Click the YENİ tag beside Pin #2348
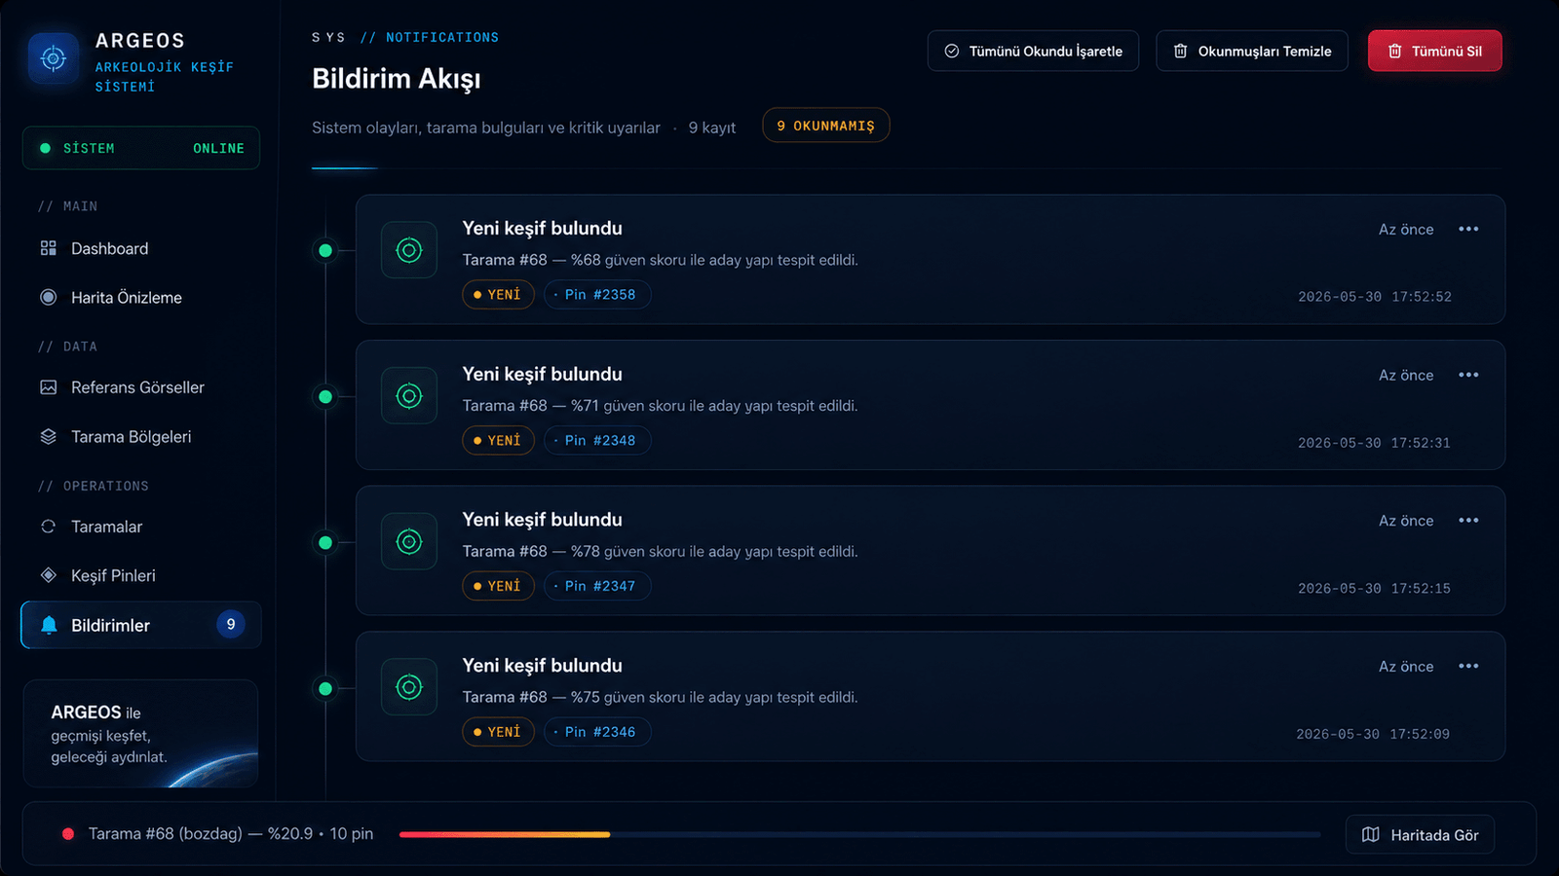Viewport: 1559px width, 876px height. [498, 440]
